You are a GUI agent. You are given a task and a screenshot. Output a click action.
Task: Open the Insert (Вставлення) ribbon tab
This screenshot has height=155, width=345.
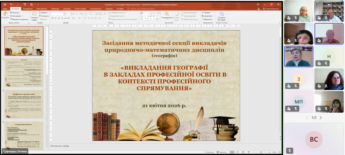pos(28,9)
